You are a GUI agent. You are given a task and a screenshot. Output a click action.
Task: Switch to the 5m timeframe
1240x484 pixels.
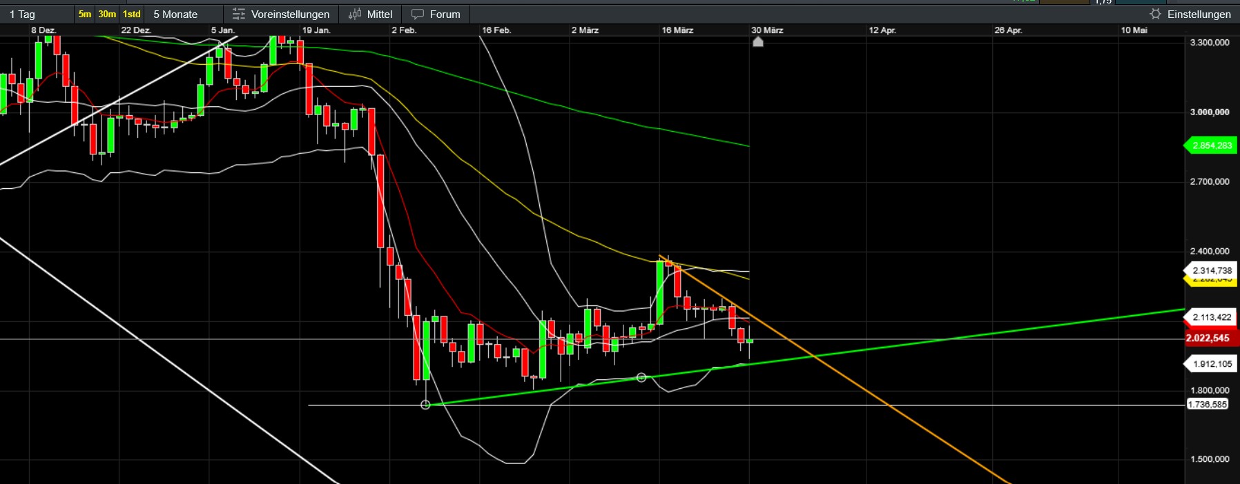84,14
